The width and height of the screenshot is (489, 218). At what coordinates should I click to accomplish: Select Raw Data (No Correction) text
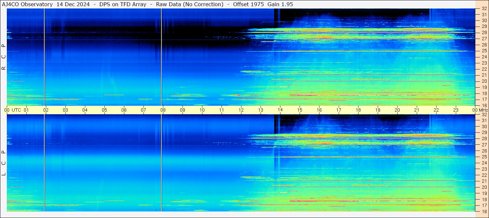190,4
